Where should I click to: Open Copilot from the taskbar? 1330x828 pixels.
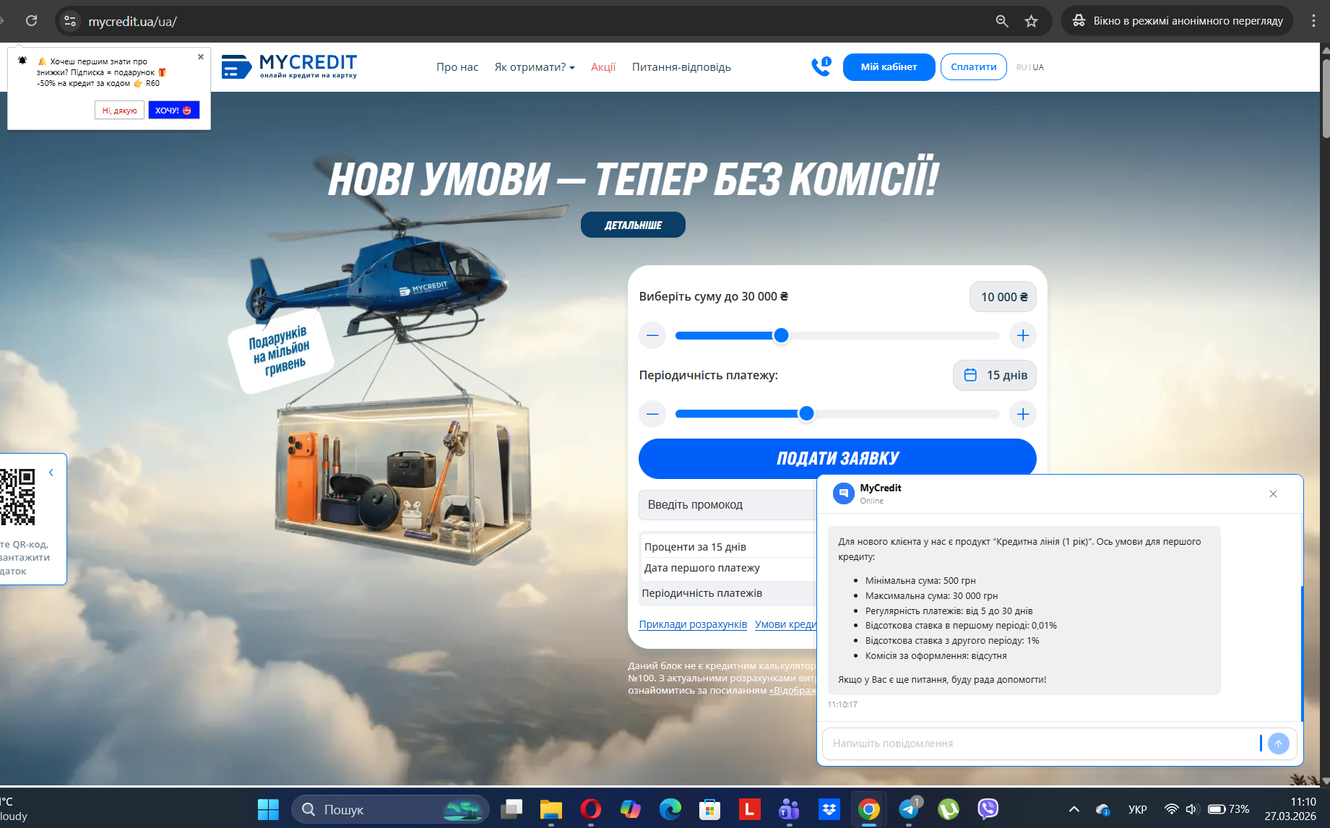tap(631, 809)
